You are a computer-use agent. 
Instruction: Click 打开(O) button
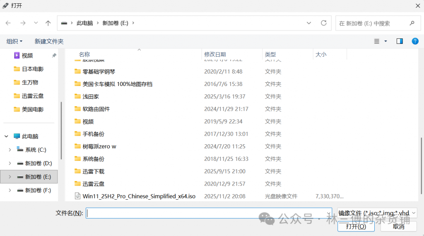tap(356, 226)
